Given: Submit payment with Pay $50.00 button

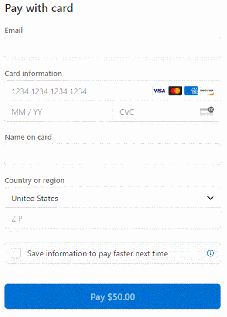Looking at the screenshot, I should (112, 297).
